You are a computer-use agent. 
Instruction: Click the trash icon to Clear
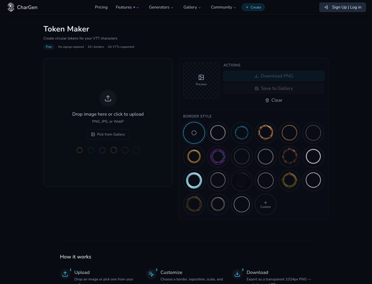267,100
